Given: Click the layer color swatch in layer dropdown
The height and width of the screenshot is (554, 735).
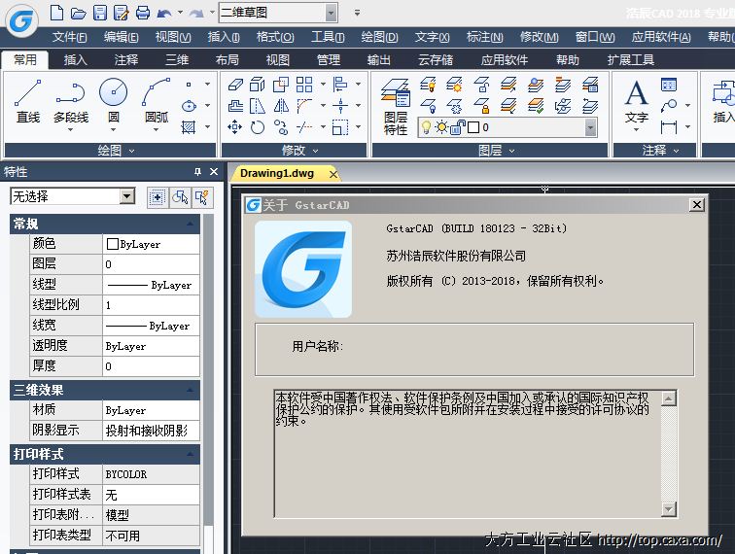Looking at the screenshot, I should [x=472, y=127].
